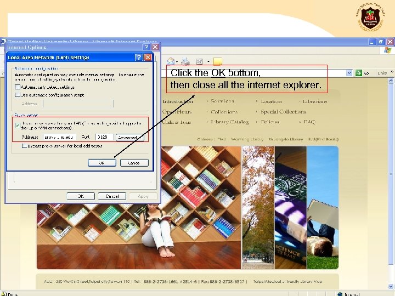Toggle Use a proxy server checkbox
This screenshot has width=395, height=296.
coord(18,126)
